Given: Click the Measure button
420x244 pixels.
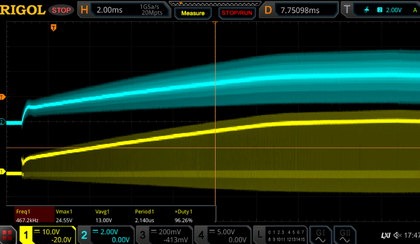Looking at the screenshot, I should [193, 13].
